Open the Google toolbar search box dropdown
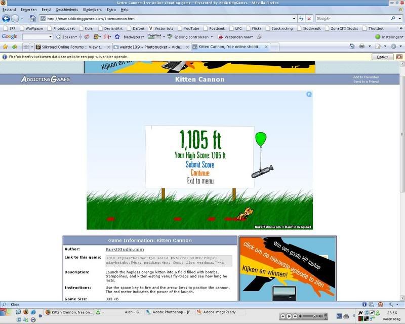 coord(51,37)
